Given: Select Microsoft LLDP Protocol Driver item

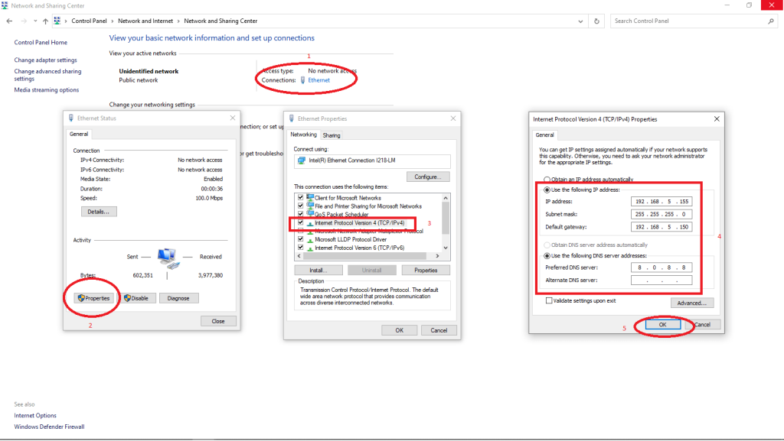Looking at the screenshot, I should pyautogui.click(x=351, y=239).
